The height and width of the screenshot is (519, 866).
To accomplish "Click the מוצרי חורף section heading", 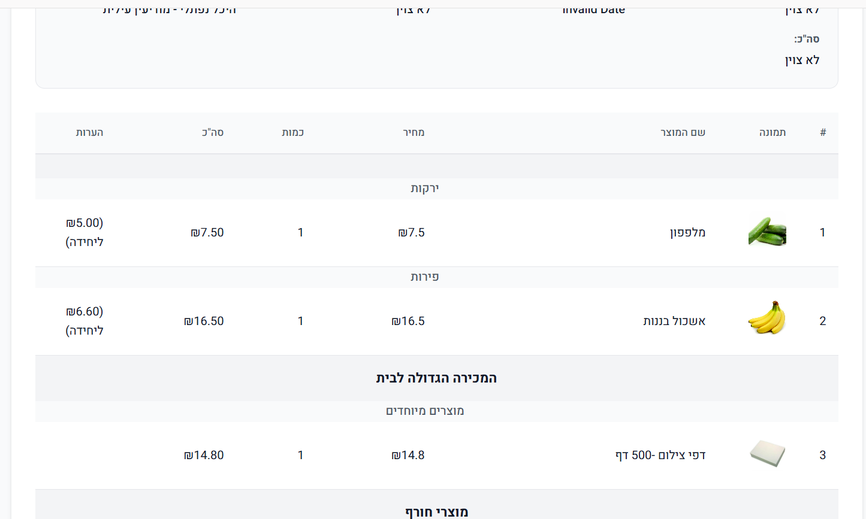I will (437, 512).
